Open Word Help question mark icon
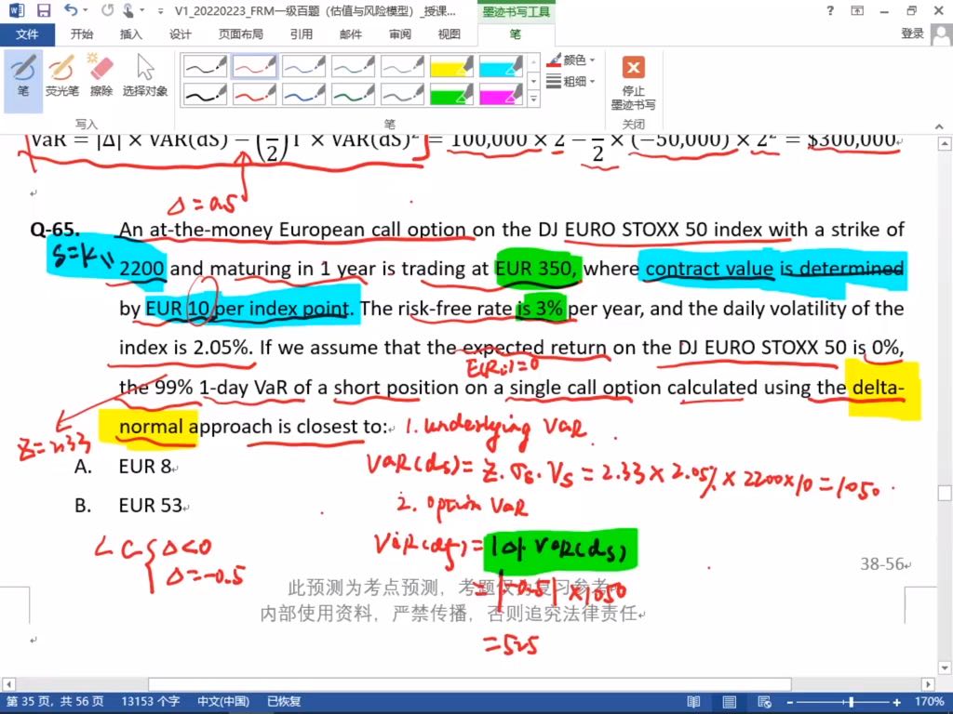Viewport: 953px width, 714px height. pyautogui.click(x=830, y=11)
